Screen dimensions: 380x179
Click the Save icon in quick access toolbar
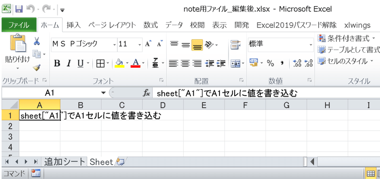(x=19, y=9)
